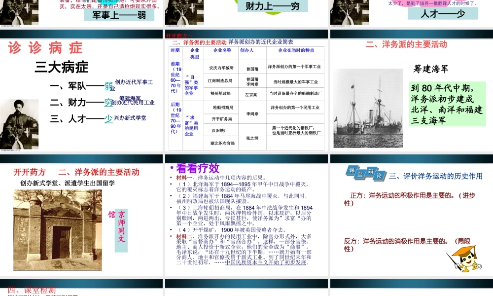493x296 pixels.
Task: Open the 看看疗效 slide thumbnail
Action: (x=246, y=215)
